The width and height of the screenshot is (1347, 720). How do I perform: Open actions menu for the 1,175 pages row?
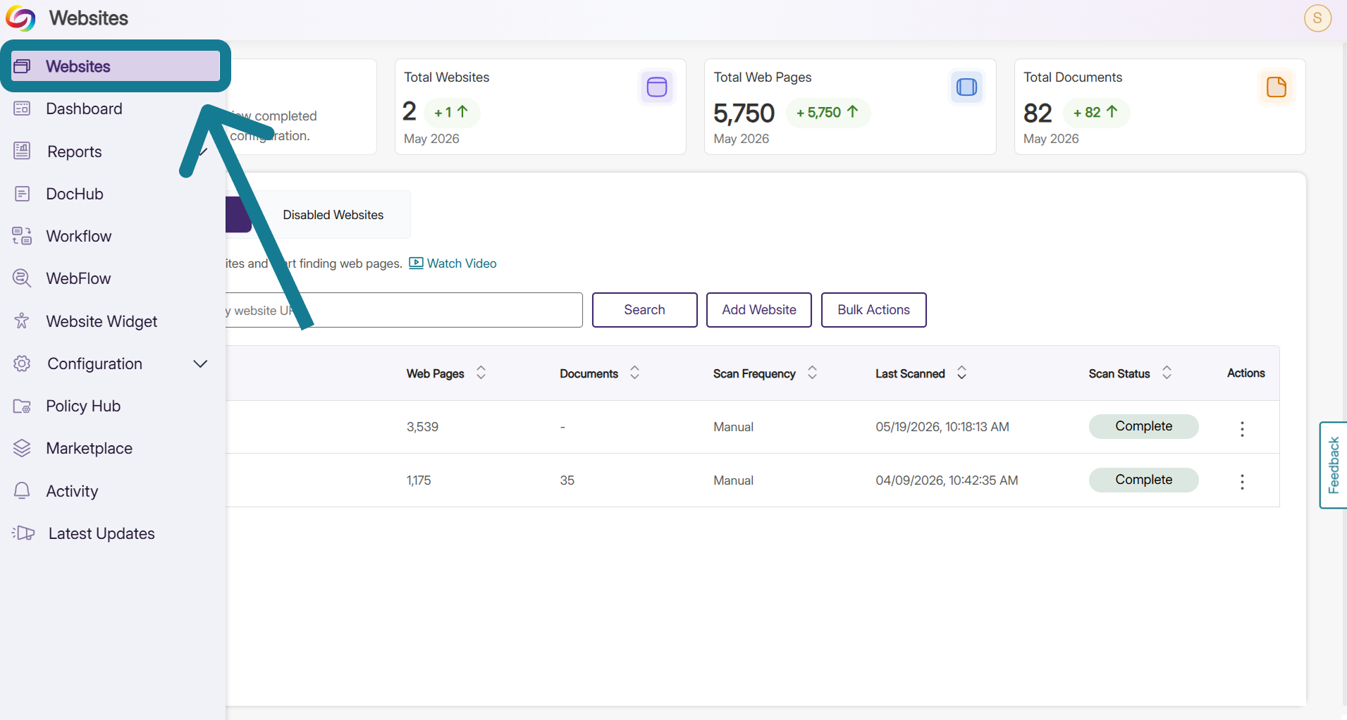point(1242,482)
